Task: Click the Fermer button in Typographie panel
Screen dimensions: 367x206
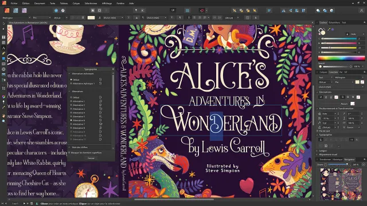Action: click(91, 158)
